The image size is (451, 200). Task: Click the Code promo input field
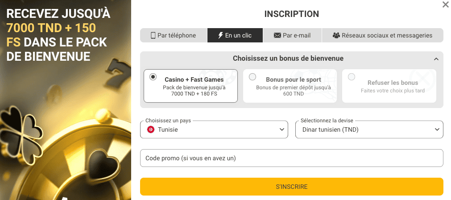292,158
